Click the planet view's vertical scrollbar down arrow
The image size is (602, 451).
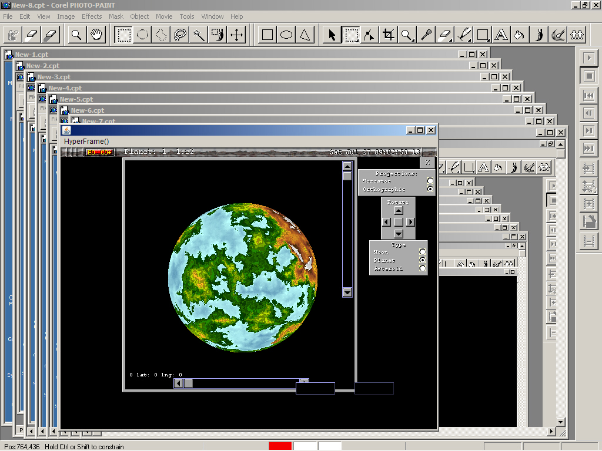[x=347, y=292]
